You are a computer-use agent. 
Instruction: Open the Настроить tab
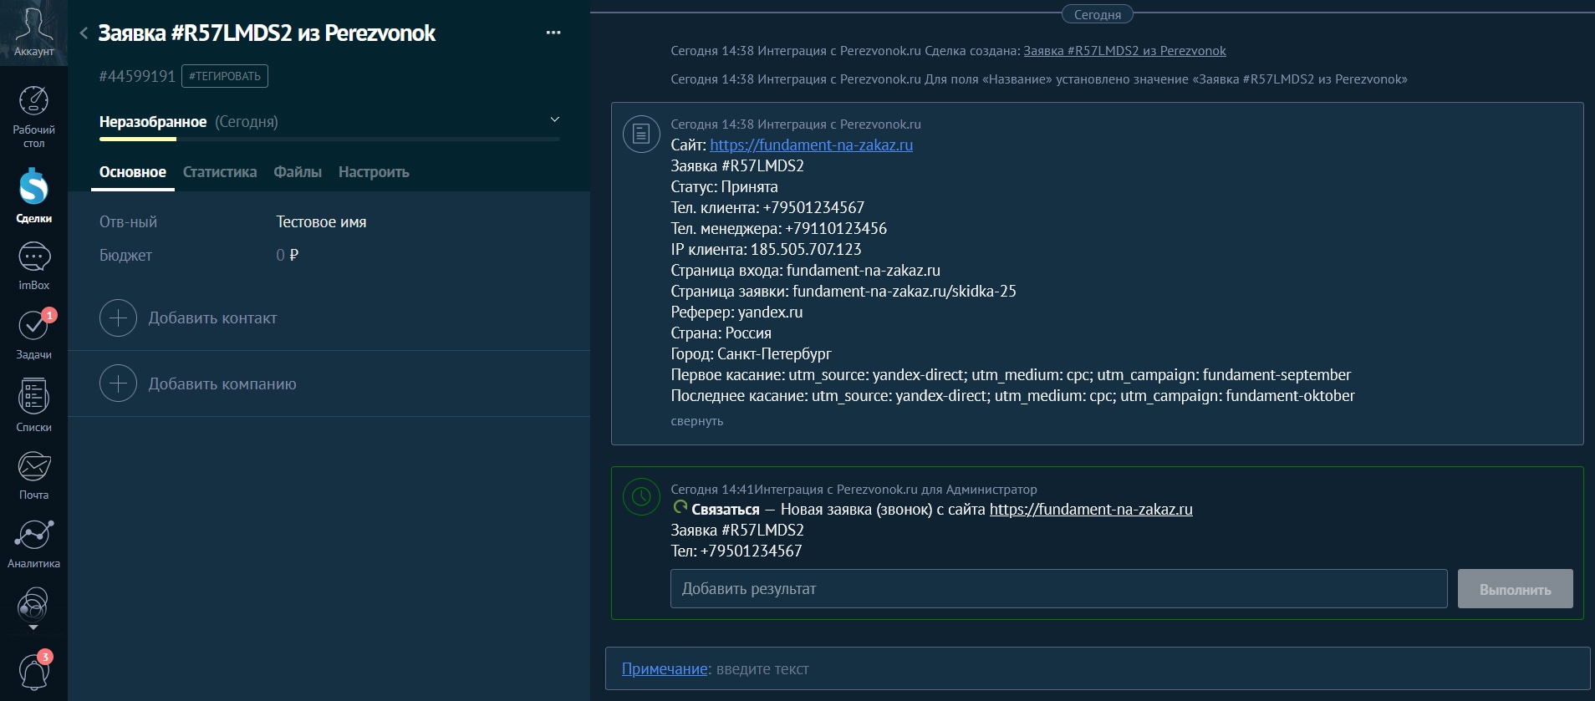(374, 172)
